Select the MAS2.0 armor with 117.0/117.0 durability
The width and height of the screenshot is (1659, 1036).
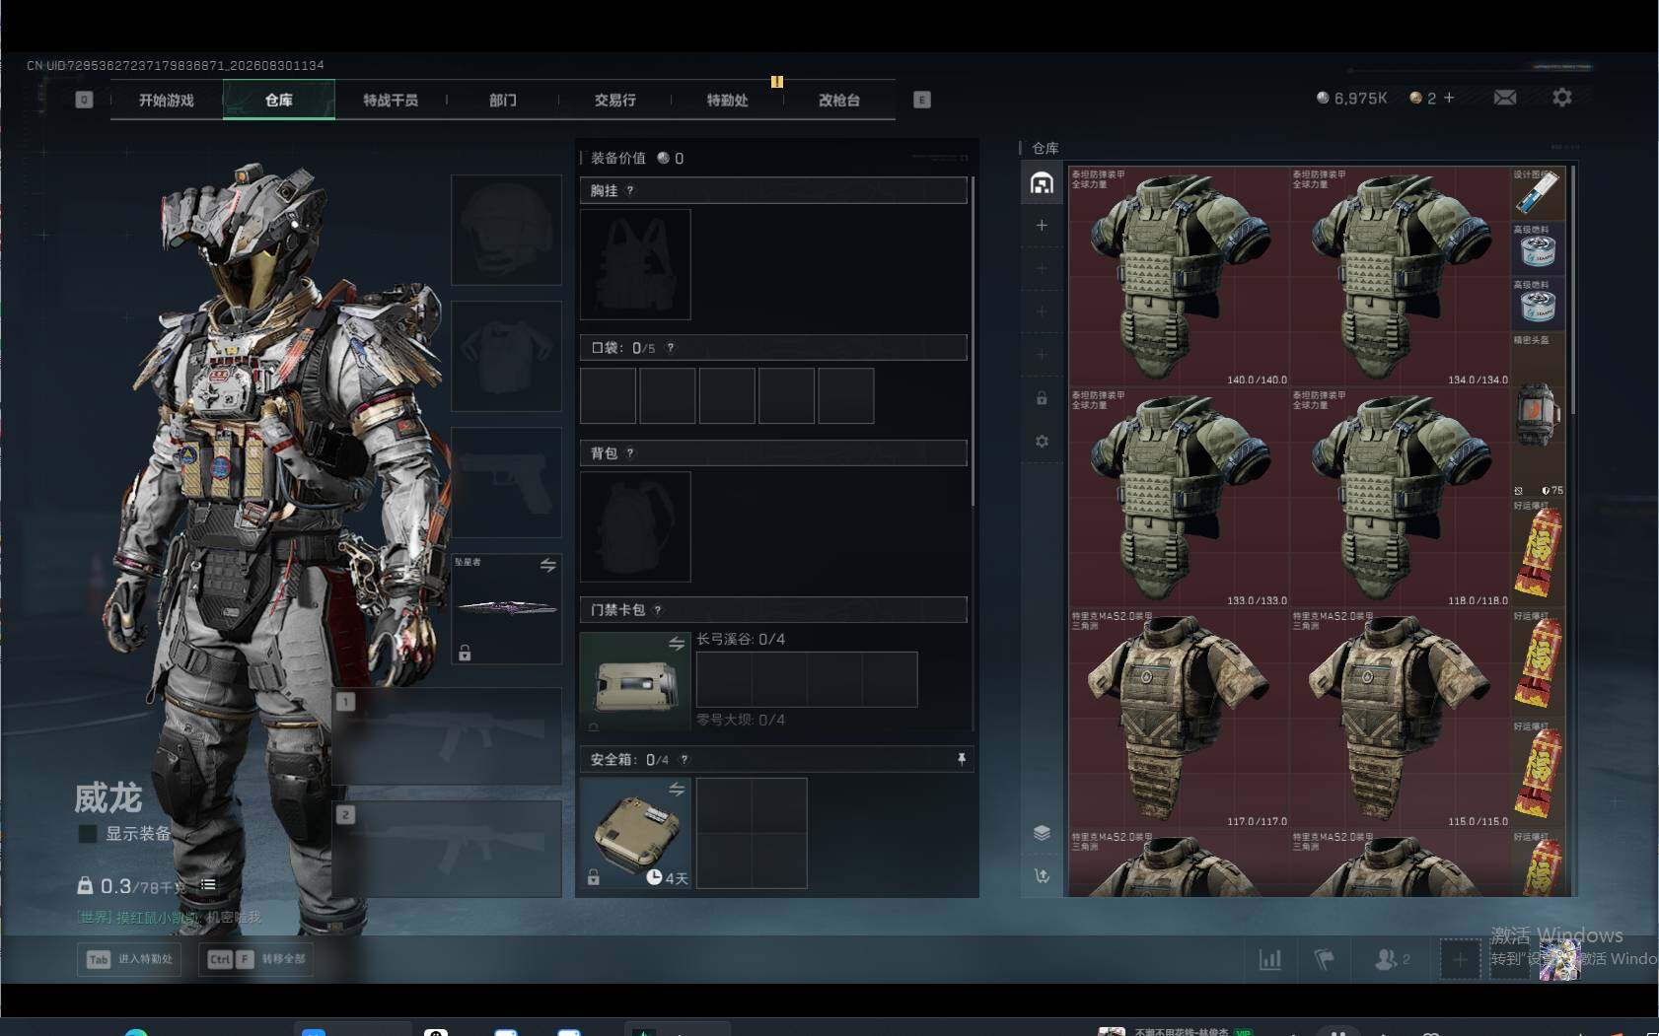pyautogui.click(x=1180, y=719)
